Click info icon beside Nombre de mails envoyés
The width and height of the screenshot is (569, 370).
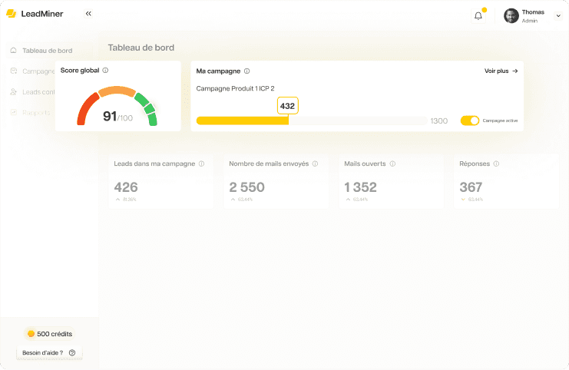click(x=315, y=164)
